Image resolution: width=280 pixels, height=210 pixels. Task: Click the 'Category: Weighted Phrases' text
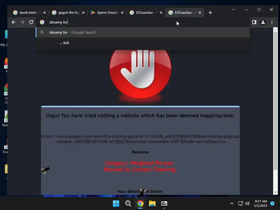[x=139, y=163]
